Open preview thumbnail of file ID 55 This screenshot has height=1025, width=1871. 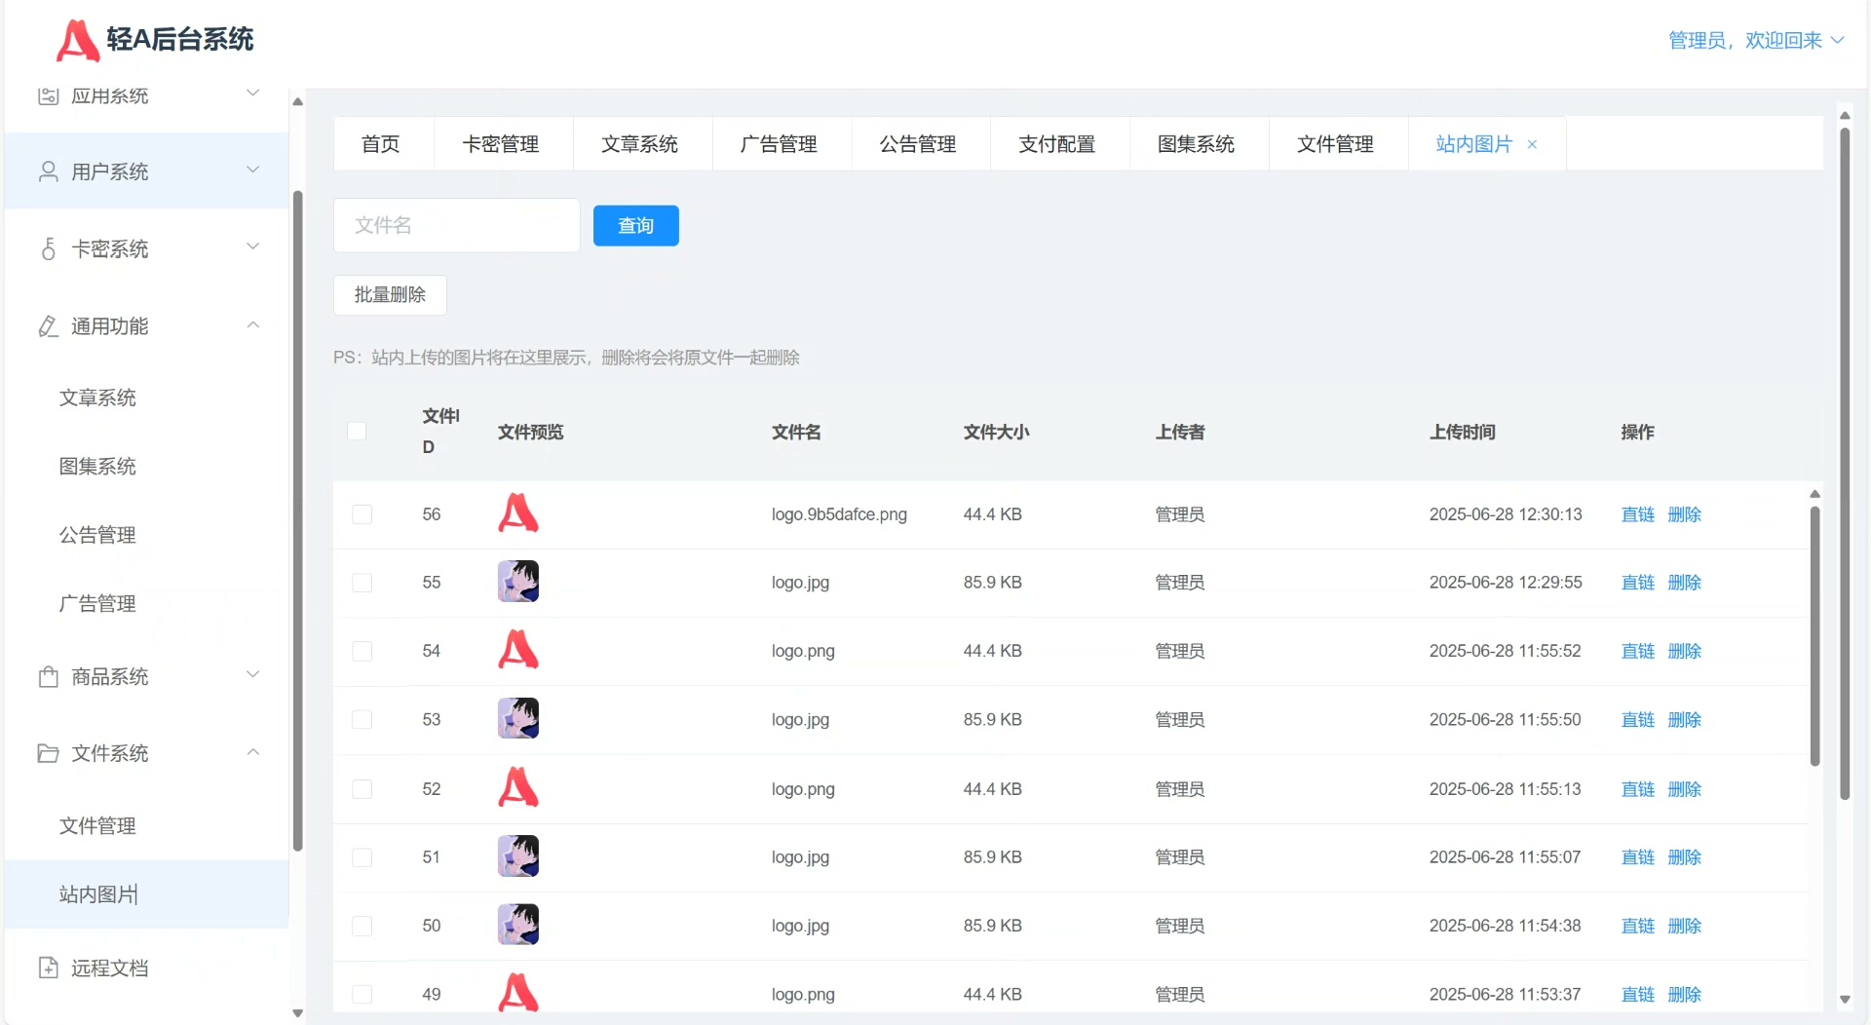[517, 582]
